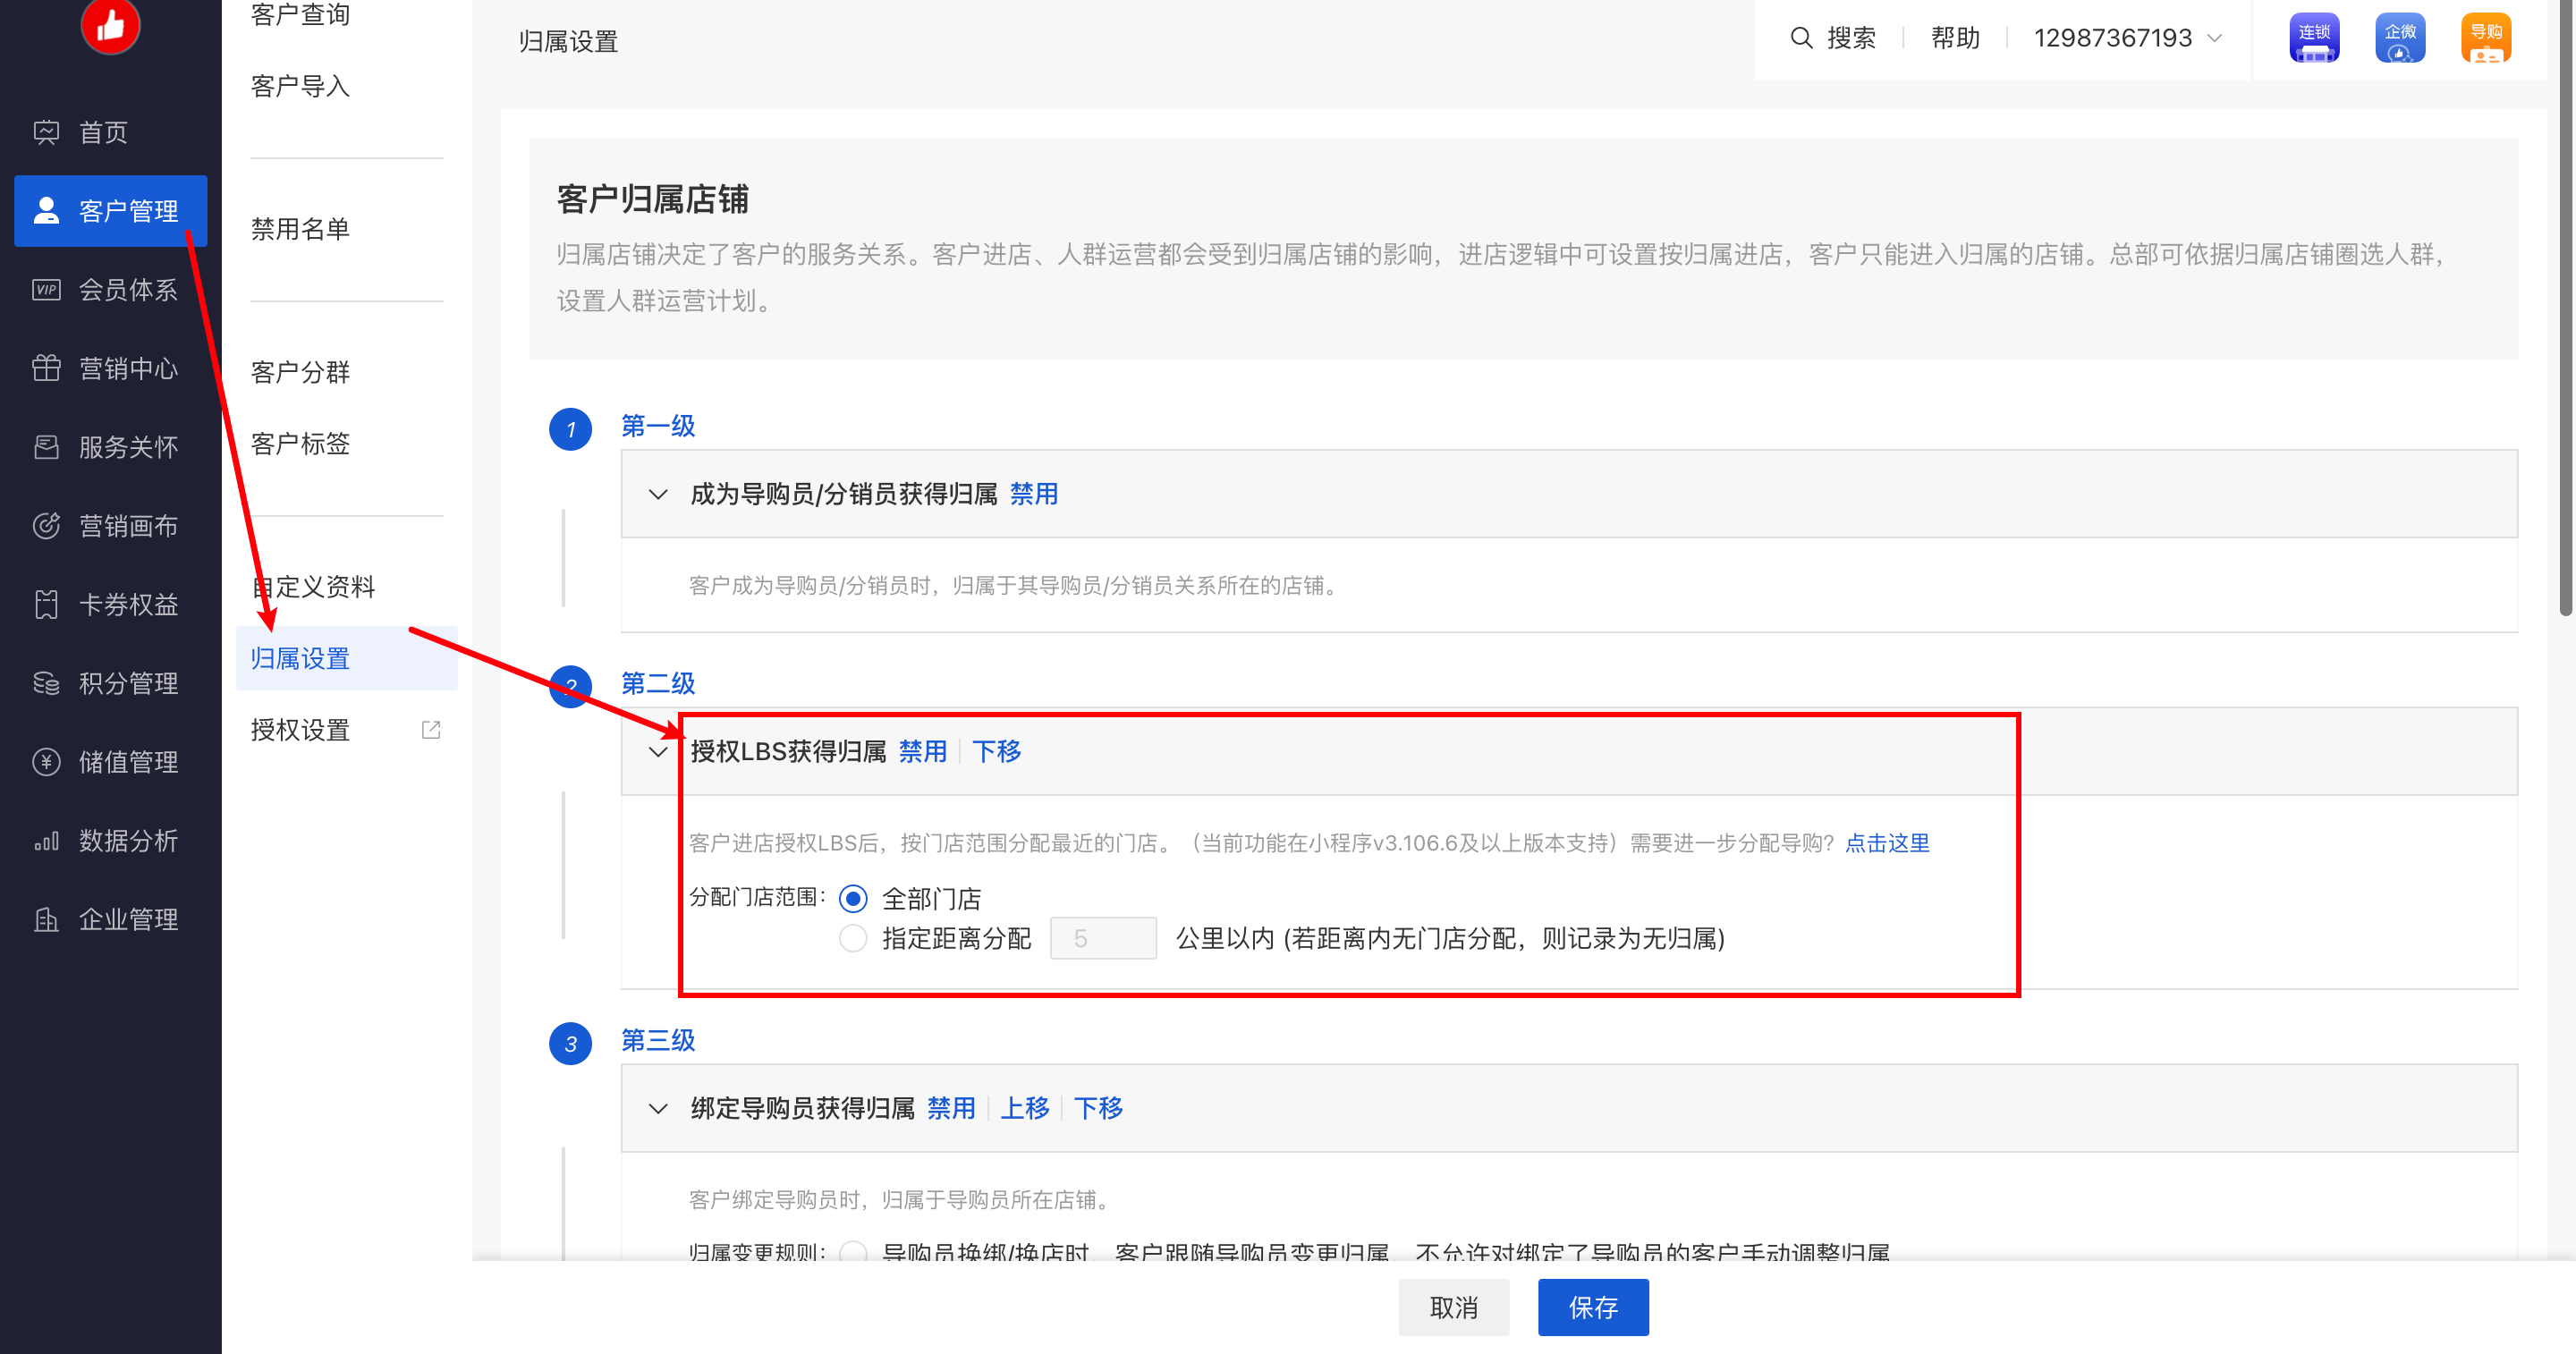Click 禁用 for 授权LBS获得归属

(x=922, y=751)
